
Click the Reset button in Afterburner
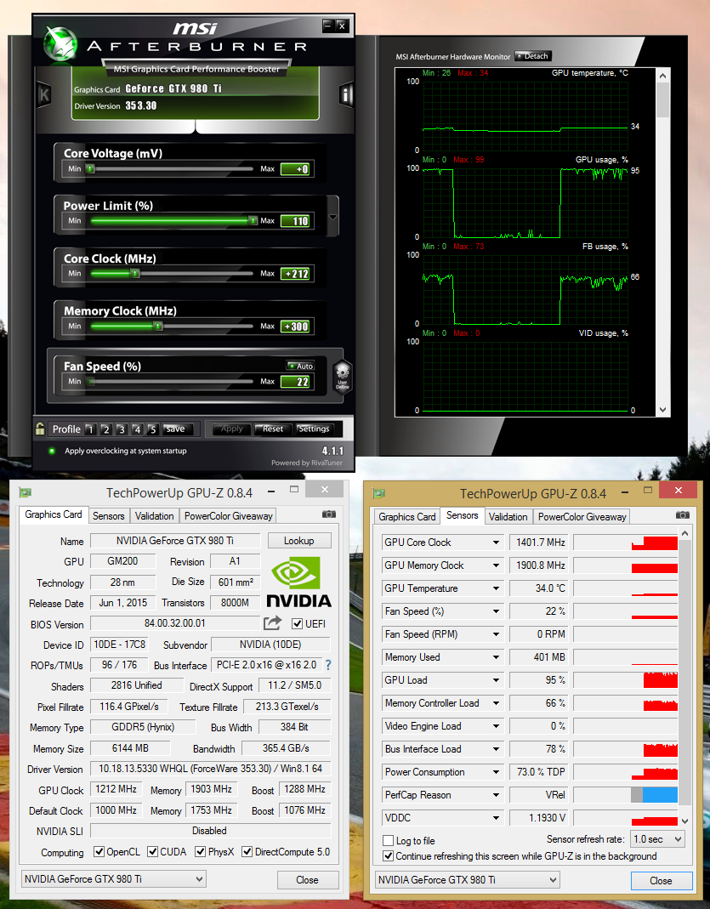(x=272, y=429)
